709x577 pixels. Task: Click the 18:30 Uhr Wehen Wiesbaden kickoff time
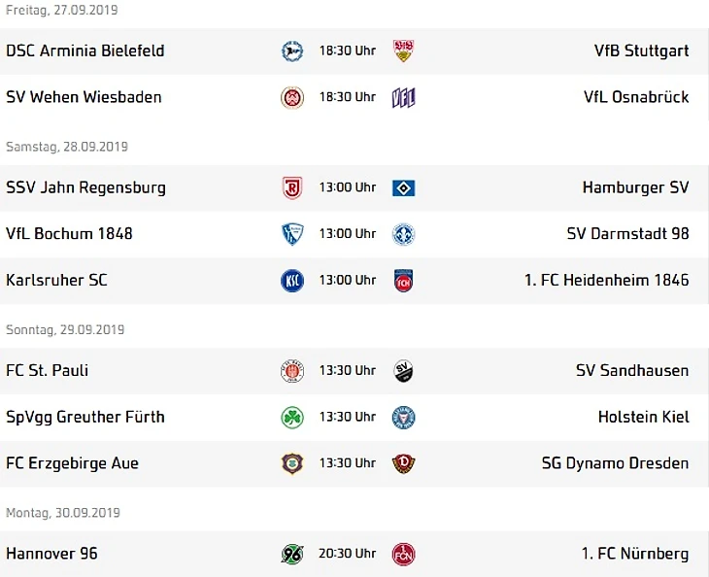pos(348,97)
